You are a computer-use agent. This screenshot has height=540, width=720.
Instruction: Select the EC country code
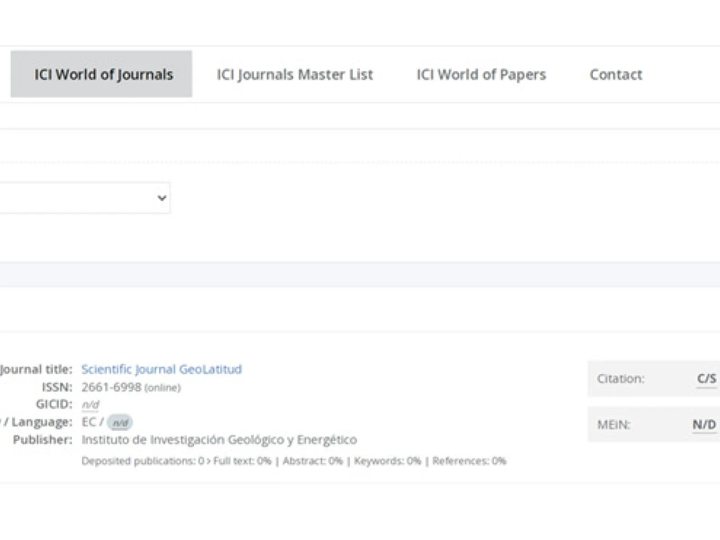click(88, 422)
